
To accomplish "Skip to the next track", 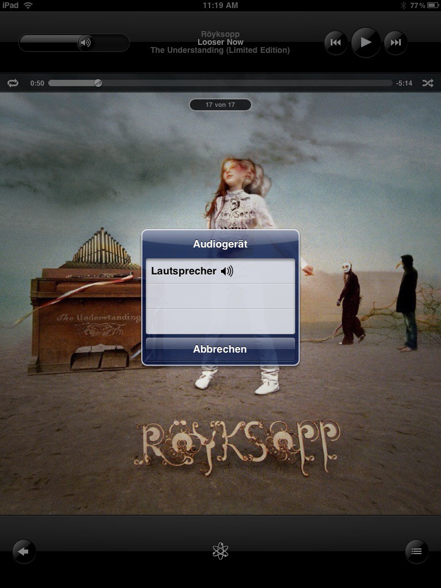I will [x=396, y=42].
